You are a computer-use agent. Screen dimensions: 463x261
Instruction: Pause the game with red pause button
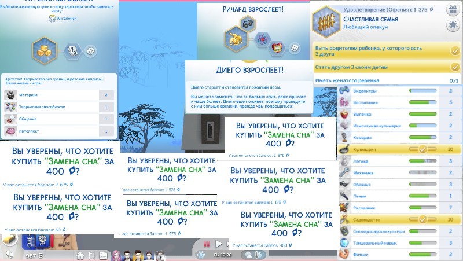click(x=207, y=244)
